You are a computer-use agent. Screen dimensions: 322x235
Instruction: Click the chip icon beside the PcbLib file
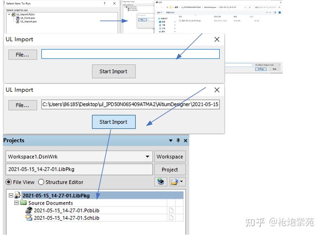[29, 210]
